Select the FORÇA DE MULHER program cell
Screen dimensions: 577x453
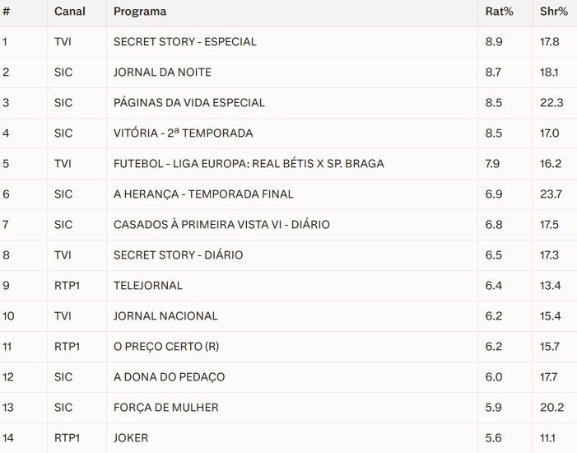click(165, 408)
